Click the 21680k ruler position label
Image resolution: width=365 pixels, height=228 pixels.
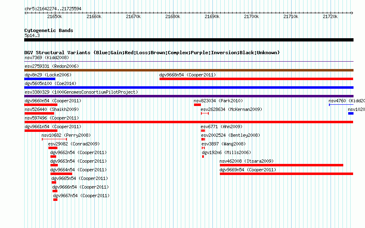click(173, 16)
